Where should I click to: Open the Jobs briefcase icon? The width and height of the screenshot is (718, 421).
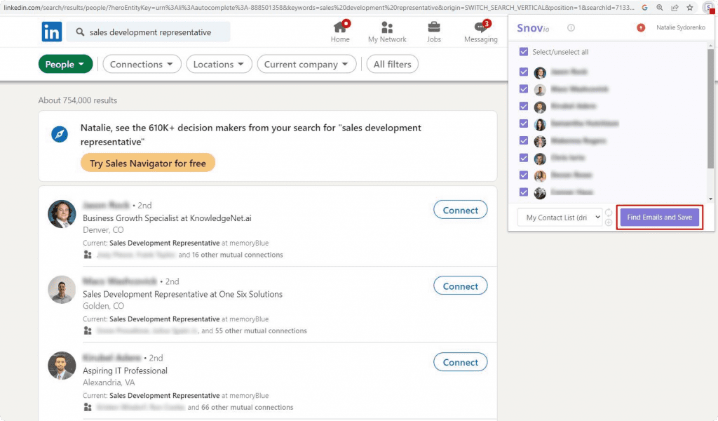pyautogui.click(x=433, y=27)
